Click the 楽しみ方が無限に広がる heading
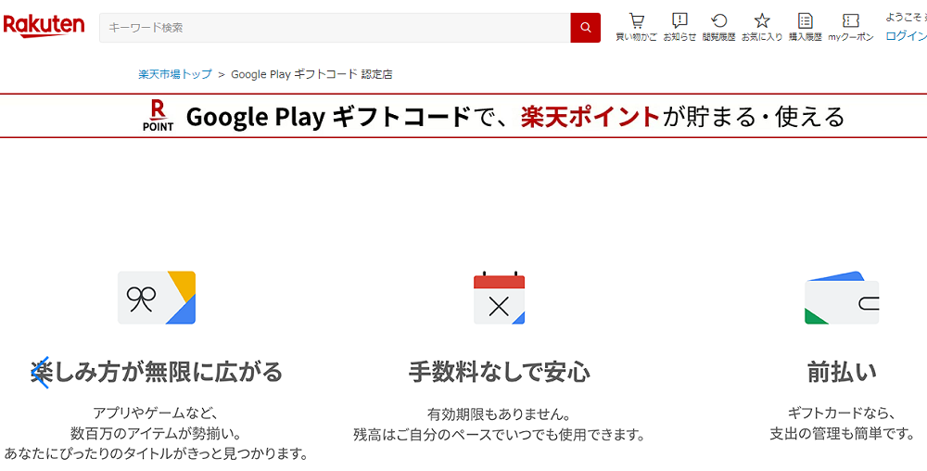Screen dimensions: 927x471 pyautogui.click(x=157, y=373)
